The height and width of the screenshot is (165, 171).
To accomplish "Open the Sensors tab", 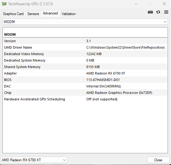I will pyautogui.click(x=33, y=14).
